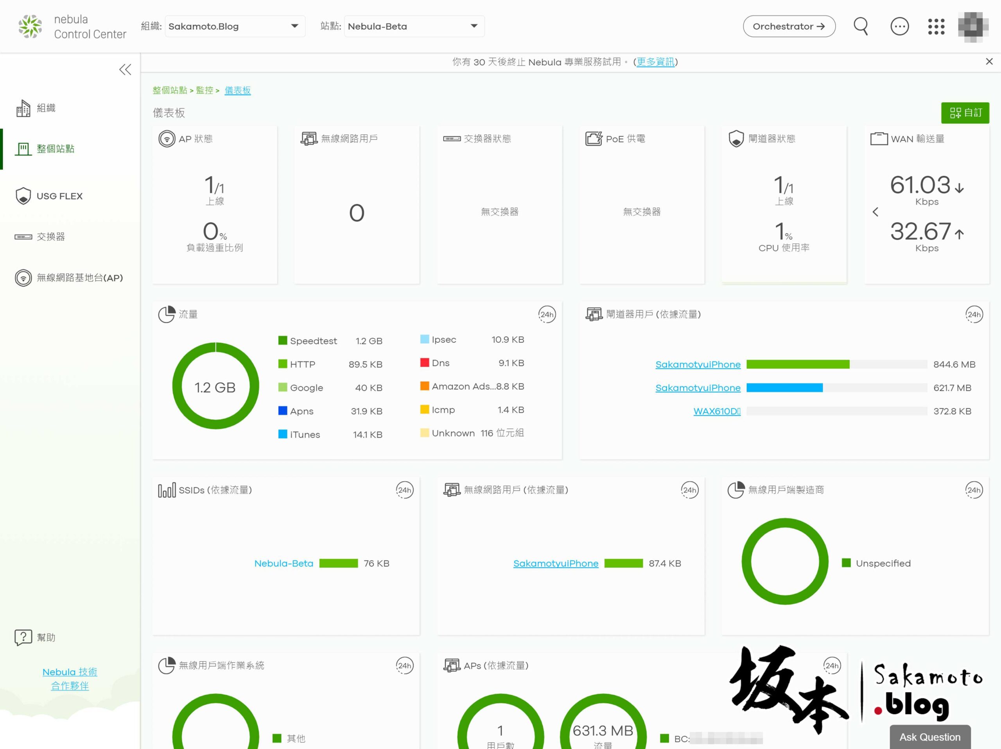This screenshot has width=1001, height=749.
Task: Click 無線網路用戶 (依據流量) widget icon
Action: pos(452,490)
